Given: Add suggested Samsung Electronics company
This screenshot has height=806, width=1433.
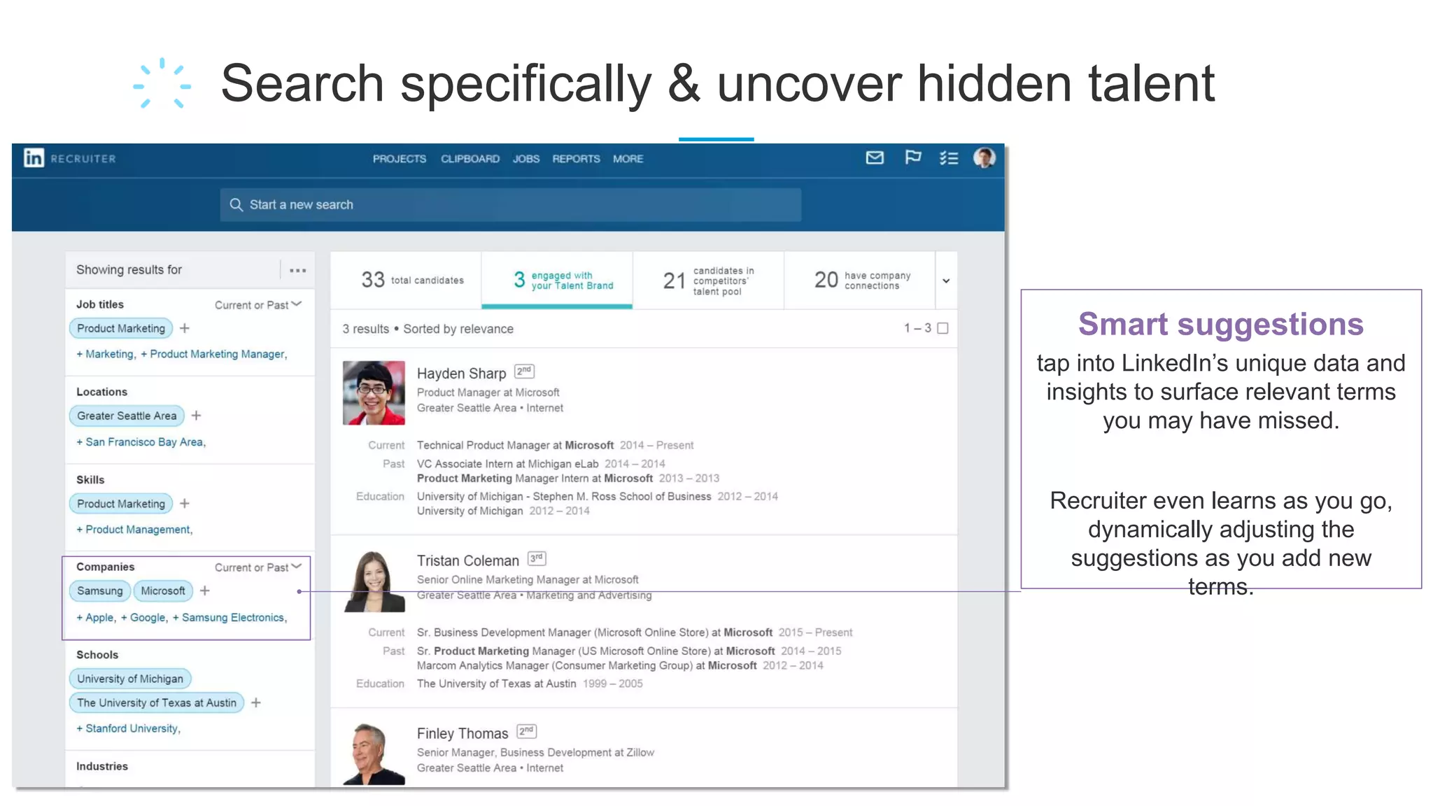Looking at the screenshot, I should point(230,618).
